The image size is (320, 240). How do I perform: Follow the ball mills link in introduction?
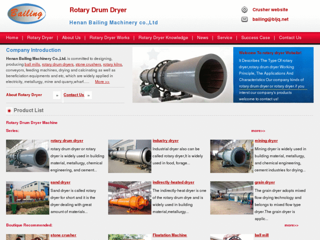[32, 64]
